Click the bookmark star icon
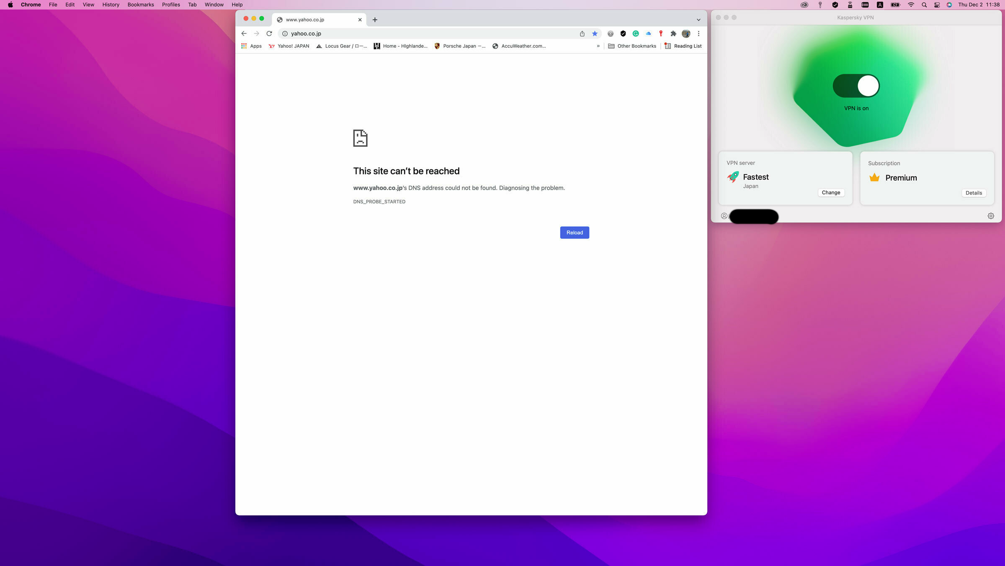This screenshot has width=1005, height=566. [x=595, y=33]
